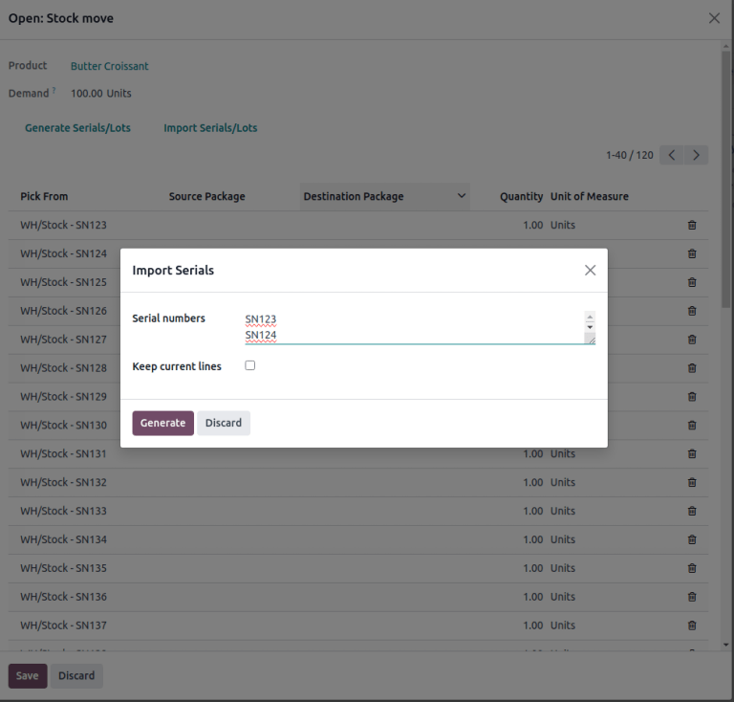Image resolution: width=734 pixels, height=702 pixels.
Task: Delete the WH/Stock - SN135 line
Action: click(692, 568)
